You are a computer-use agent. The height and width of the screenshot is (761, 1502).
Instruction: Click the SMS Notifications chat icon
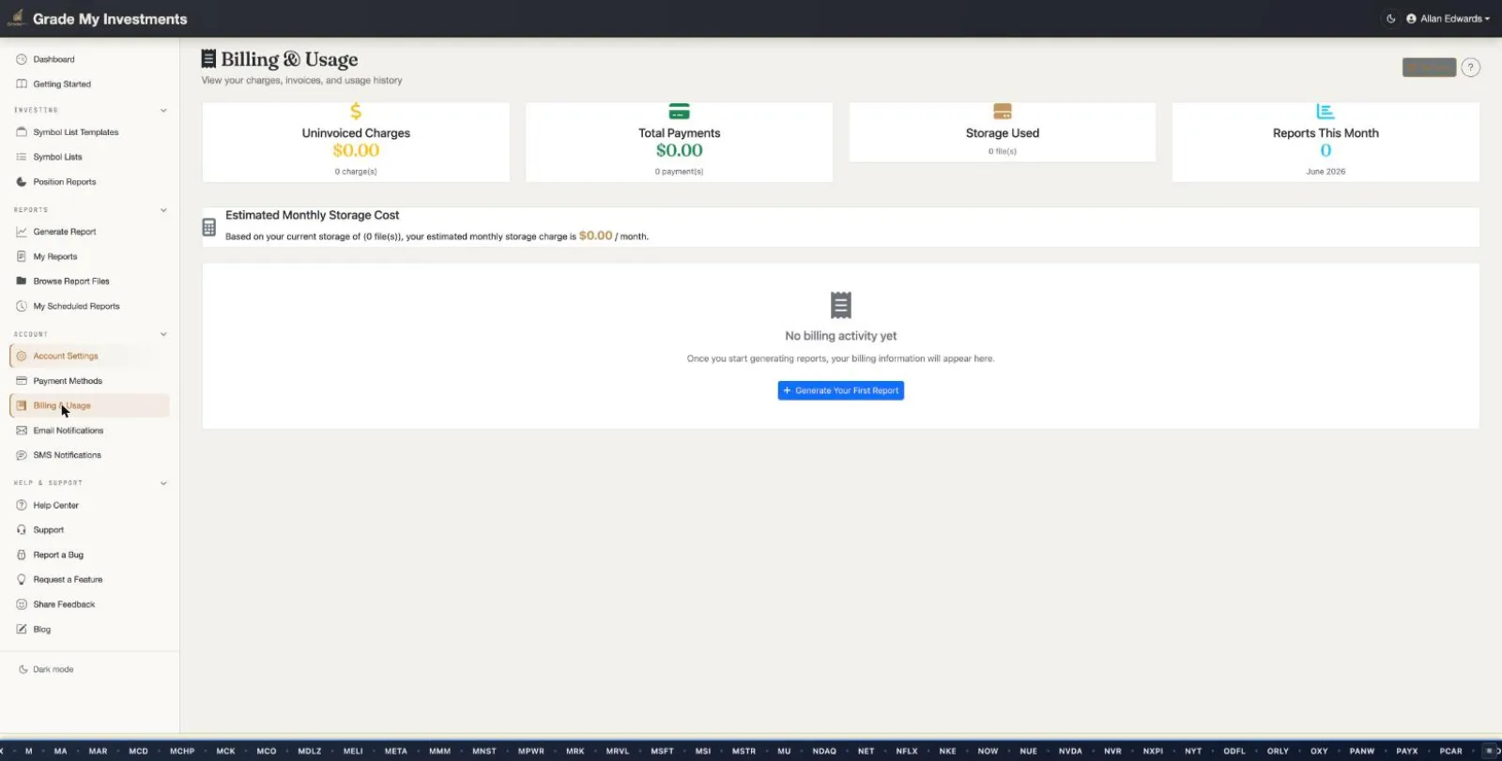[22, 455]
